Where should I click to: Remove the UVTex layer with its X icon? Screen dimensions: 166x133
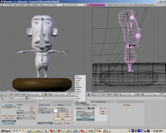click(x=34, y=113)
